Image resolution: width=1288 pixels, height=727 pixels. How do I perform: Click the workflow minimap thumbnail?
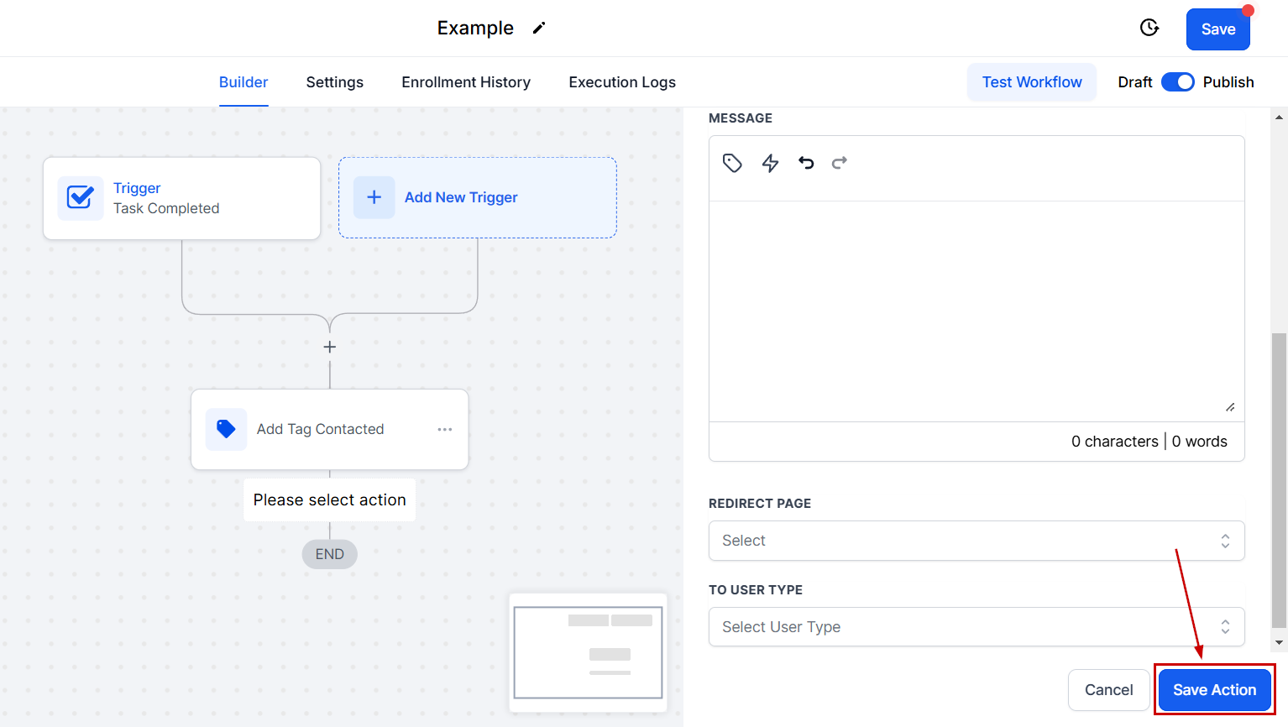pos(588,652)
